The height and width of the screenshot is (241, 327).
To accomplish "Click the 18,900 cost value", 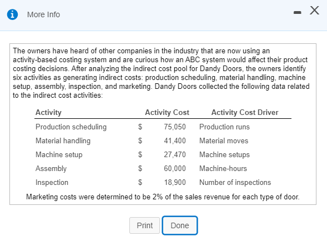I will tap(175, 182).
